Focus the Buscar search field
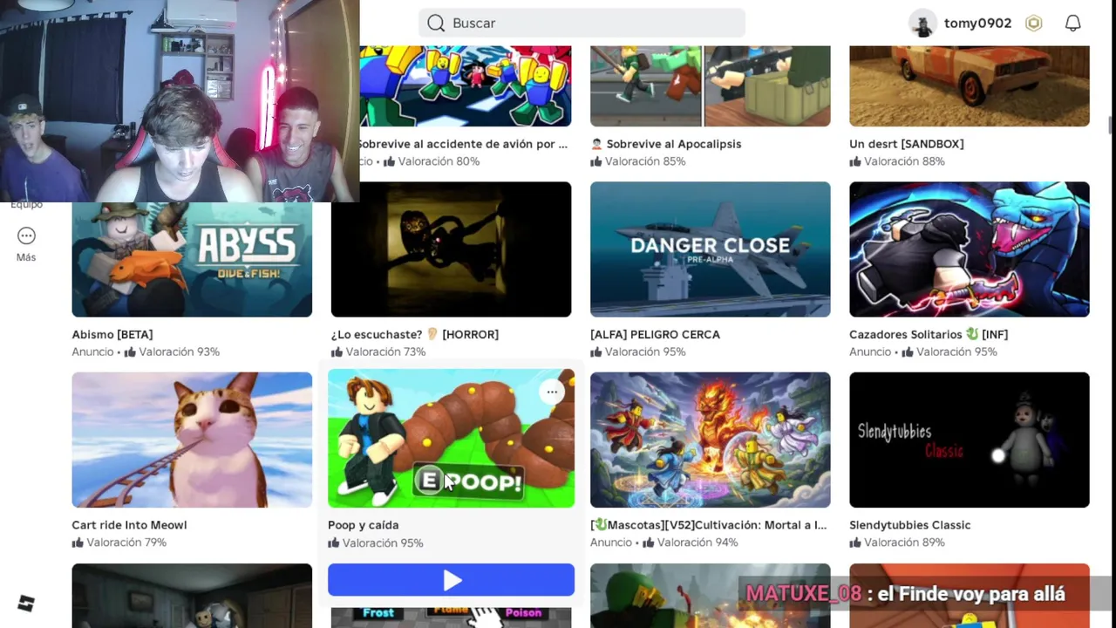This screenshot has height=628, width=1116. click(582, 24)
